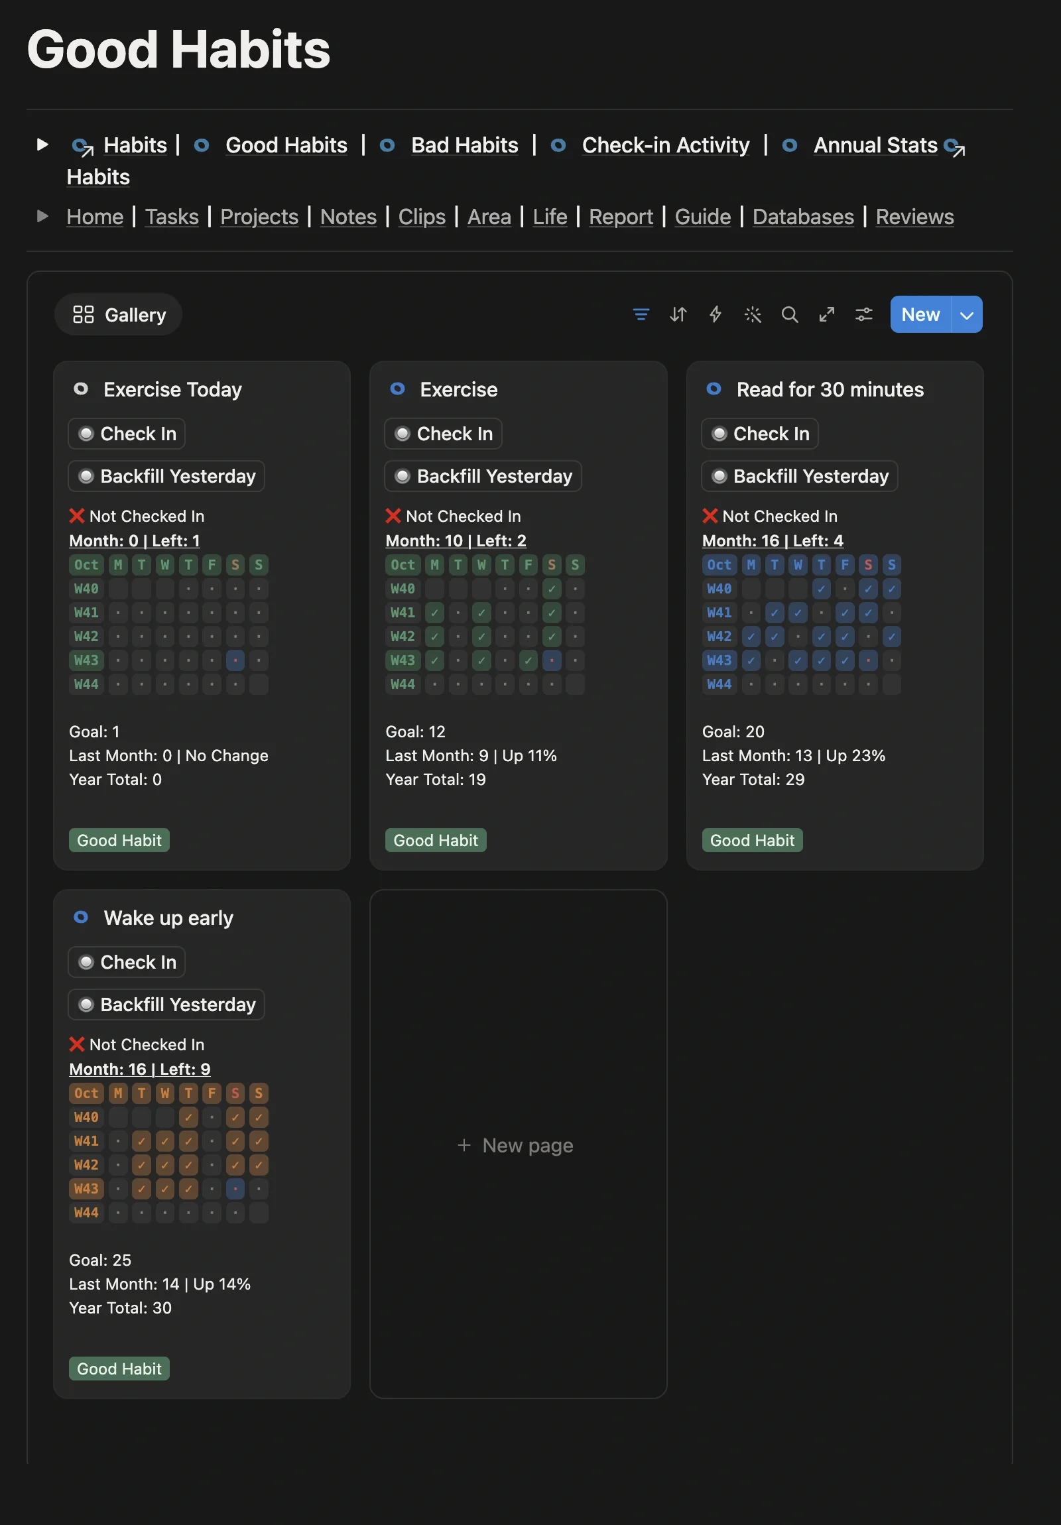Viewport: 1061px width, 1525px height.
Task: Click ring icon of Read for 30 minutes
Action: pyautogui.click(x=714, y=389)
